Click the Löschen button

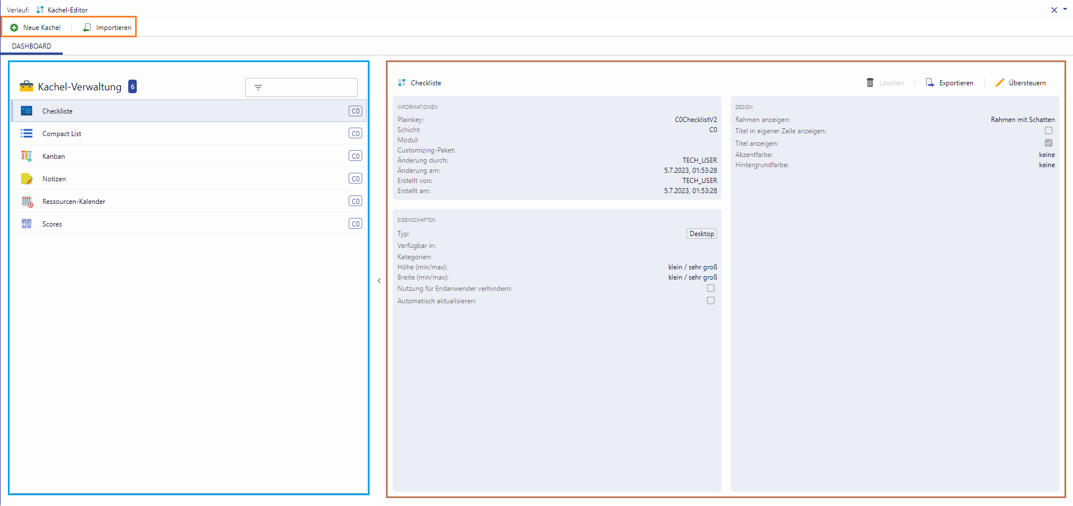click(885, 83)
